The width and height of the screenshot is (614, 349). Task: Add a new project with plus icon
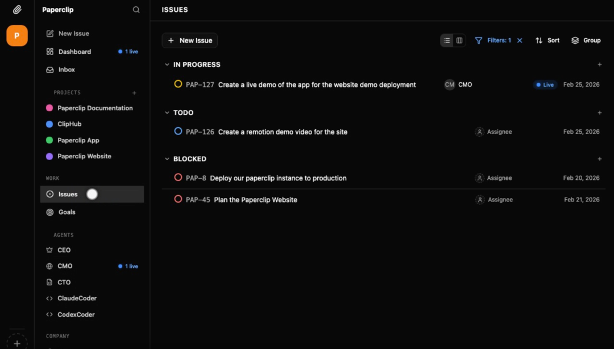[x=135, y=92]
